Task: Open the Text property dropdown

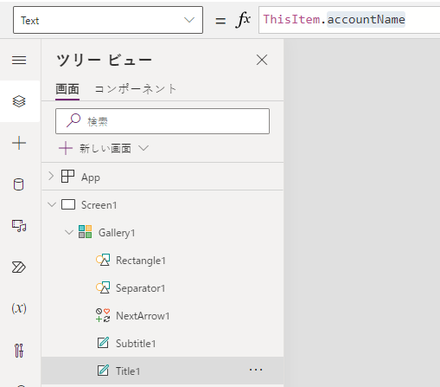Action: pos(108,20)
